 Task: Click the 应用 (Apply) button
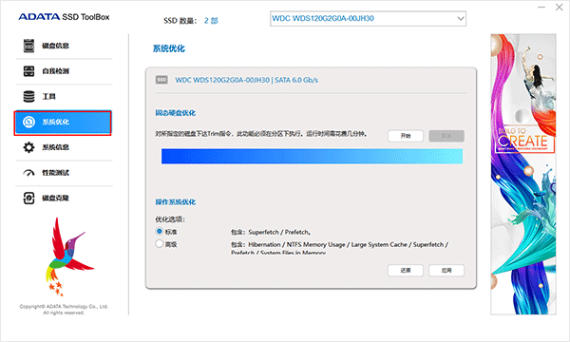tap(446, 271)
